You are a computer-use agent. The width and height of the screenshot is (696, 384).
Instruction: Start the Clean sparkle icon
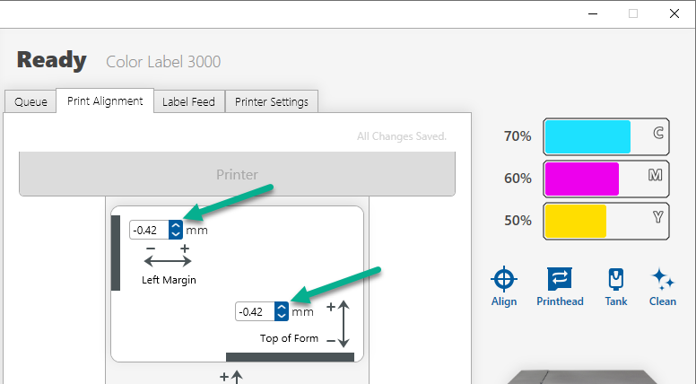662,279
